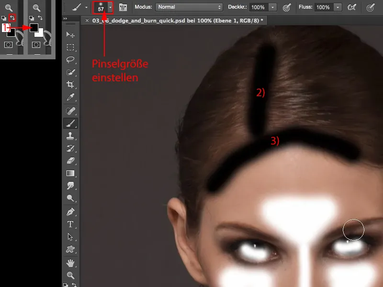The height and width of the screenshot is (287, 383).
Task: Select the Rectangular Marquee tool
Action: (x=70, y=47)
